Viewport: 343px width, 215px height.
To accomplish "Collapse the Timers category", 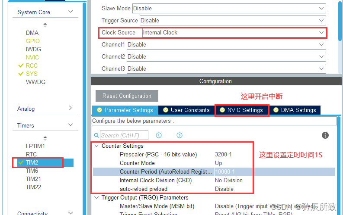I will tap(71, 125).
